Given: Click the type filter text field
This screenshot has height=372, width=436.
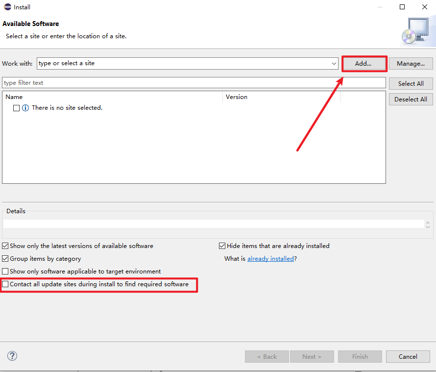Looking at the screenshot, I should click(194, 83).
